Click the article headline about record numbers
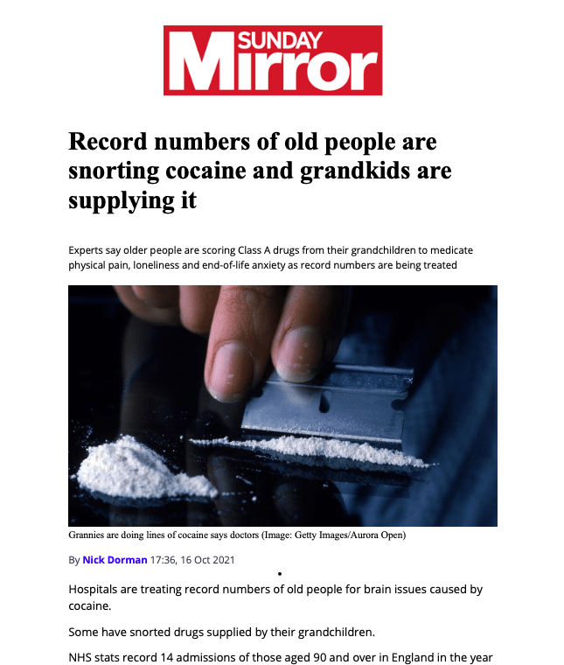The image size is (564, 665). click(260, 171)
